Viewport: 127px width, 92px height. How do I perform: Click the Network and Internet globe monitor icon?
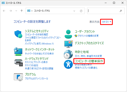(x=18, y=52)
